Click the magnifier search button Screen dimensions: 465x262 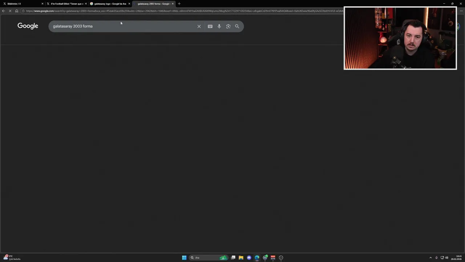pos(237,26)
